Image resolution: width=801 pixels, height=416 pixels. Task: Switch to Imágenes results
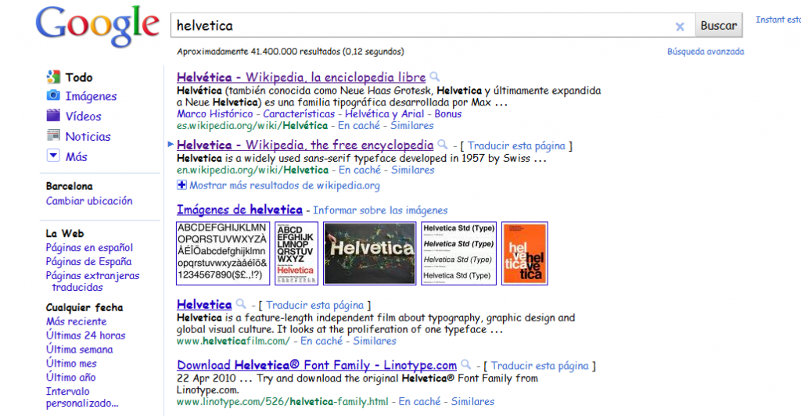pos(91,96)
